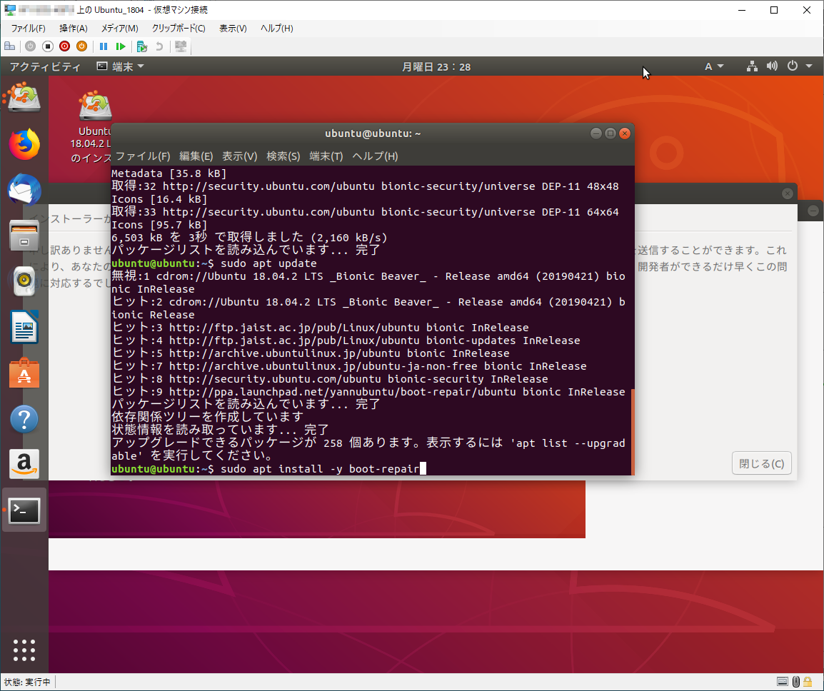Click アクティビティ in the Ubuntu top bar
This screenshot has height=691, width=824.
pyautogui.click(x=45, y=66)
